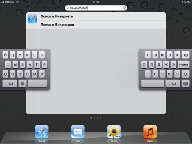Clear the search field with X button
Image resolution: width=192 pixels, height=144 pixels.
124,8
